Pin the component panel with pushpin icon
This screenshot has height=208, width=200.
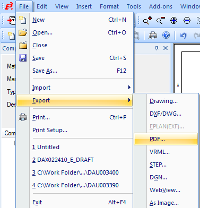tap(156, 48)
